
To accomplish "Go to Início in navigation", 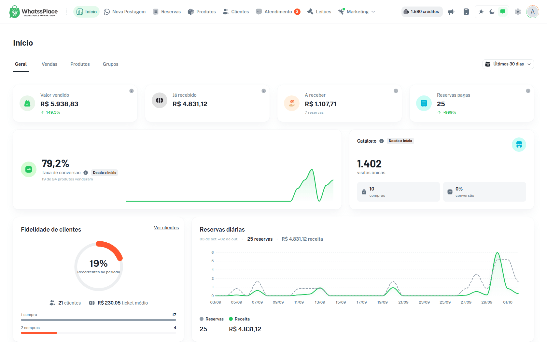I will coord(87,12).
